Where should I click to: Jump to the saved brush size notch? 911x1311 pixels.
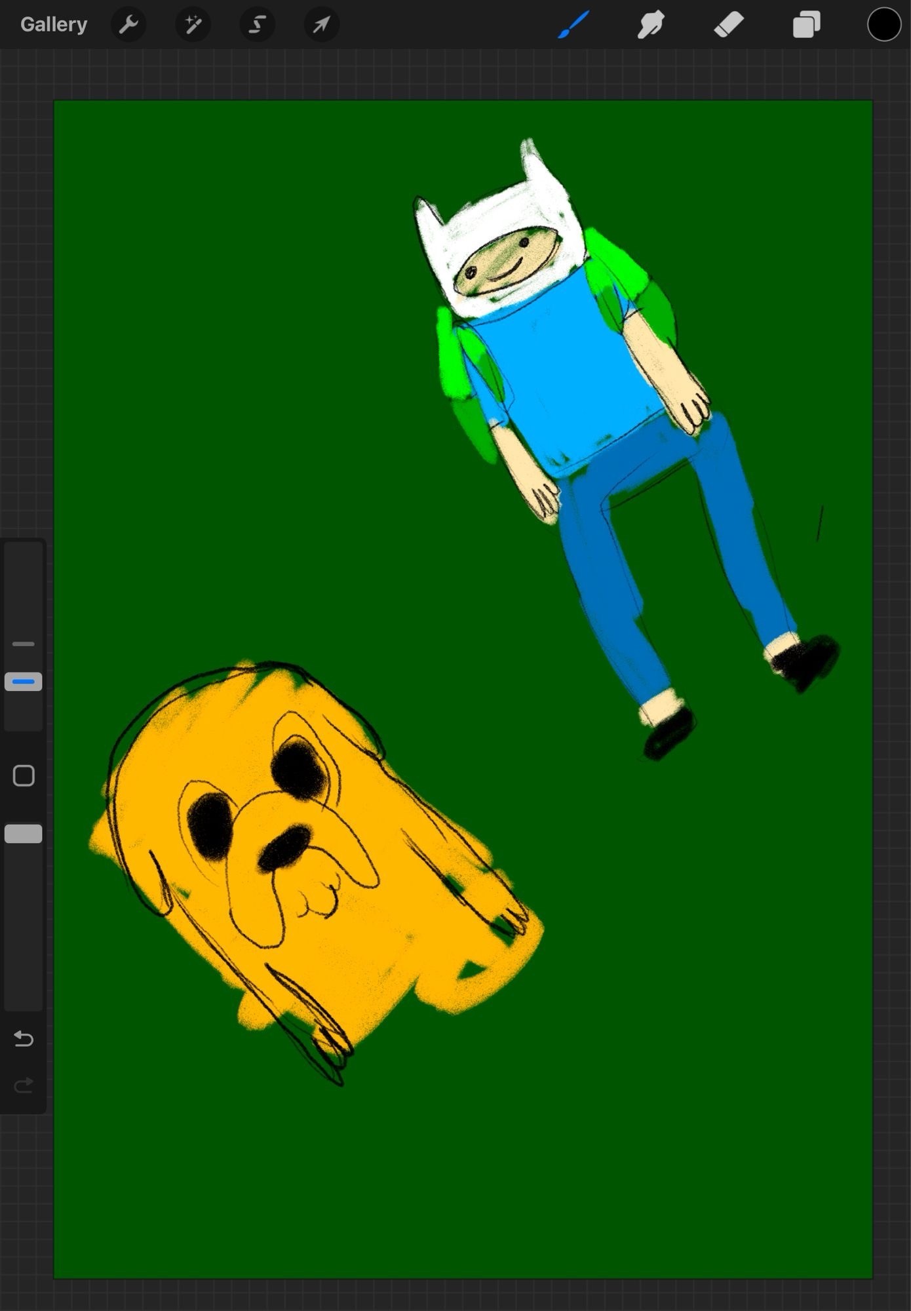[x=24, y=644]
